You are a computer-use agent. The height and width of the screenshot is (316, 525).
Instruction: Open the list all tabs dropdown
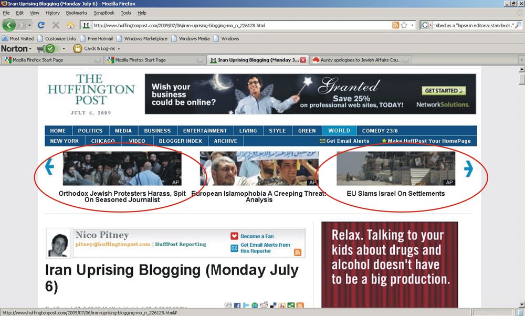(x=521, y=60)
